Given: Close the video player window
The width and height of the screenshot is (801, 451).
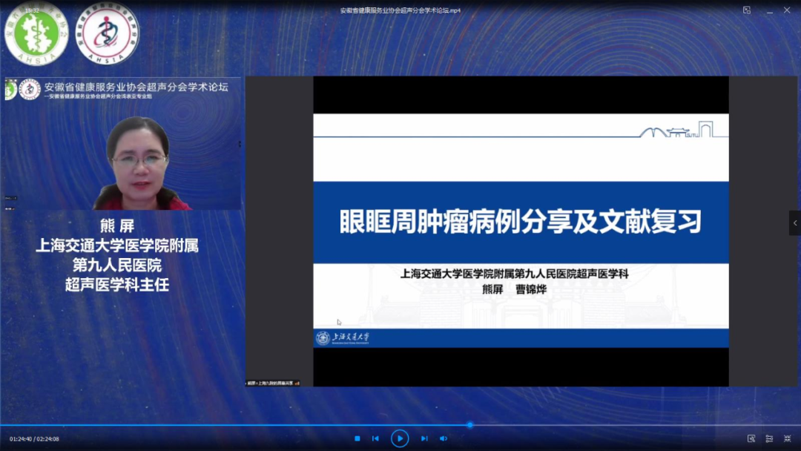Looking at the screenshot, I should click(787, 10).
